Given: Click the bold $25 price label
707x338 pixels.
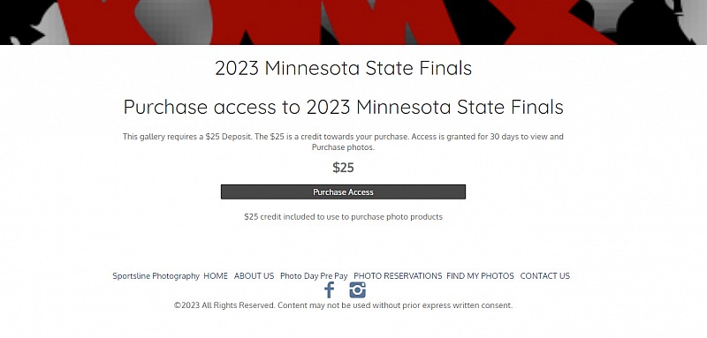Looking at the screenshot, I should click(x=343, y=168).
